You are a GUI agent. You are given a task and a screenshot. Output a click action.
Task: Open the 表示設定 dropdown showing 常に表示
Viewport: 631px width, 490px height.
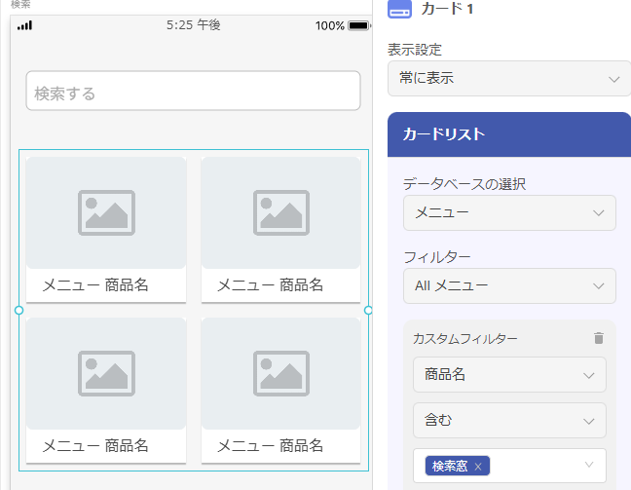pos(509,79)
